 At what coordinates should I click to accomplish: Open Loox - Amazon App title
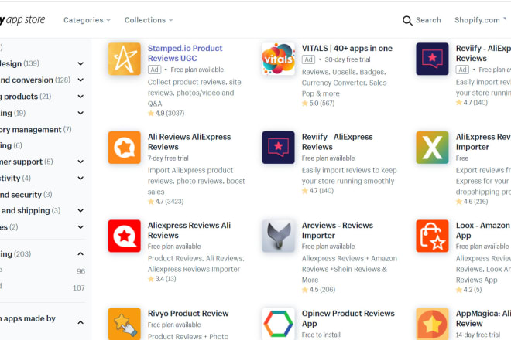(483, 230)
